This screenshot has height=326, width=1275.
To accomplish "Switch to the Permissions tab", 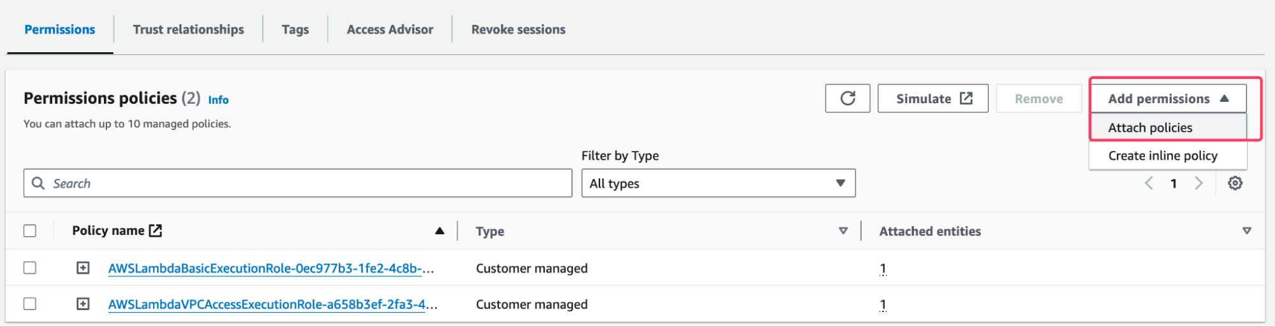I will click(x=60, y=29).
